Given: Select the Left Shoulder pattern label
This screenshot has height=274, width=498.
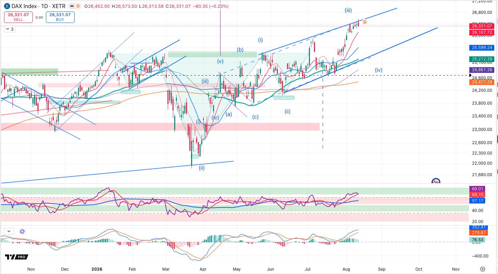Looking at the screenshot, I should [130, 92].
